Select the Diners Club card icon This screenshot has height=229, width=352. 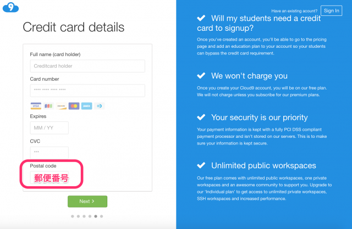click(100, 106)
